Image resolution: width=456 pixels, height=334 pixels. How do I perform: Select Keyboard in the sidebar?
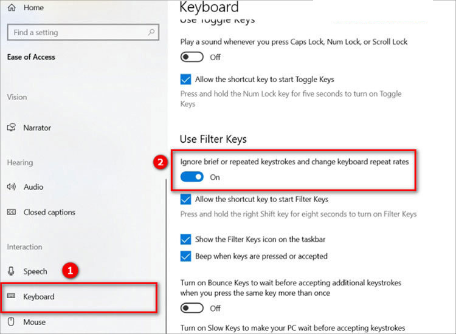(x=79, y=298)
